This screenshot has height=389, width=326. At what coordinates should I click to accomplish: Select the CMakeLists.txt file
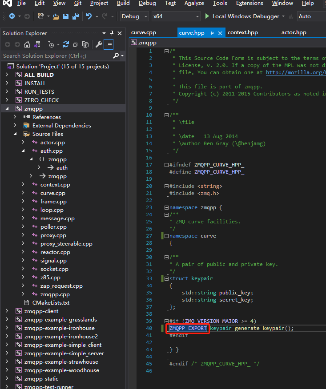click(x=51, y=303)
